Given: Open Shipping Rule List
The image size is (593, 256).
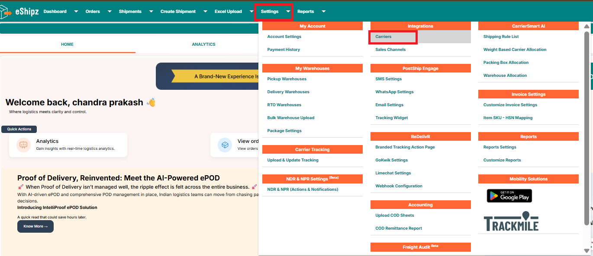Looking at the screenshot, I should (x=501, y=37).
